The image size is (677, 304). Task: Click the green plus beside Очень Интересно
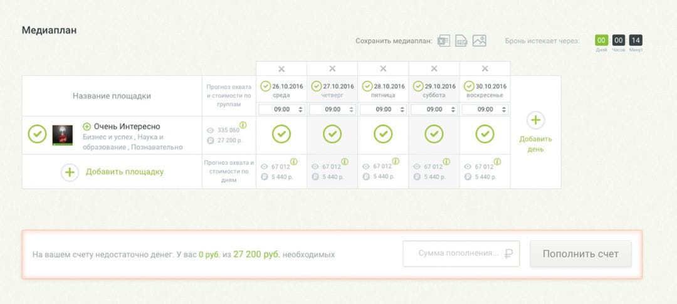[x=87, y=127]
